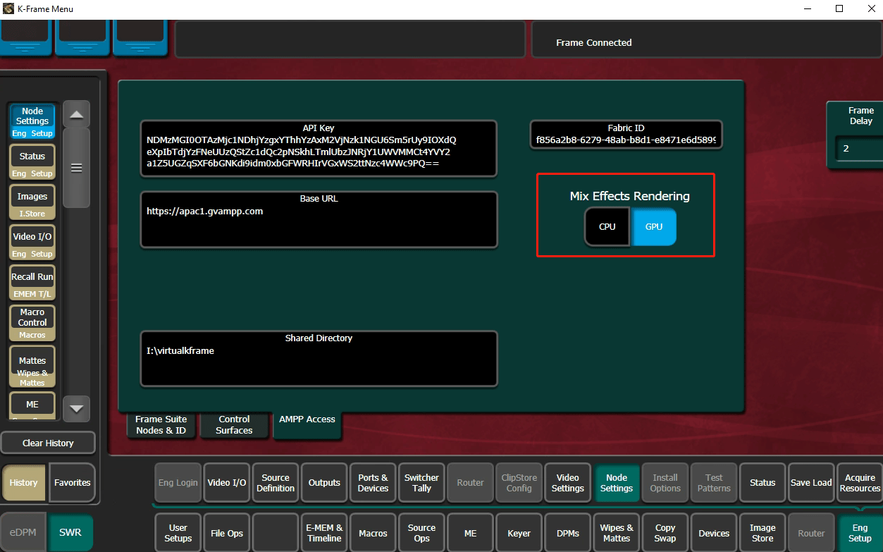
Task: Select CPU for Mix Effects Rendering
Action: [x=607, y=227]
